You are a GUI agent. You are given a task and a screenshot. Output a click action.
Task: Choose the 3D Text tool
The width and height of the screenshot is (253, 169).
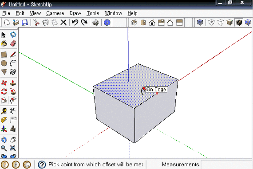click(x=13, y=129)
